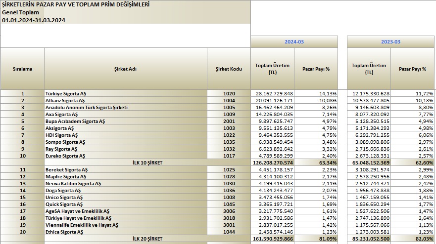Select the 'Quick Sigorta AŞ' cell

coord(125,204)
